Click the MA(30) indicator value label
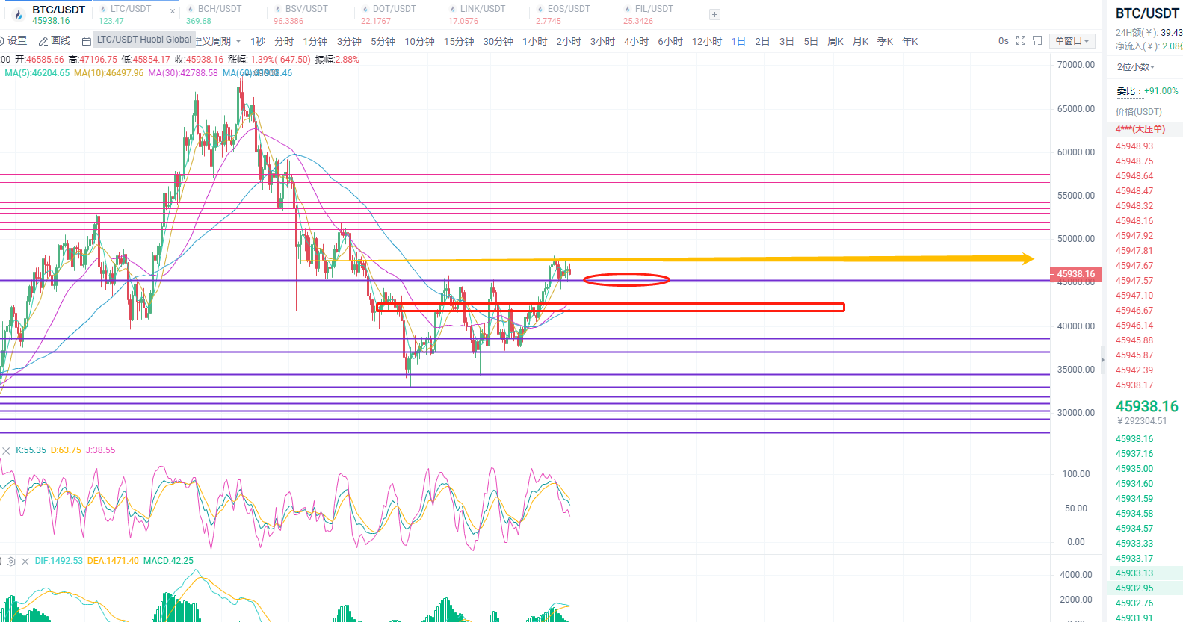 (183, 73)
